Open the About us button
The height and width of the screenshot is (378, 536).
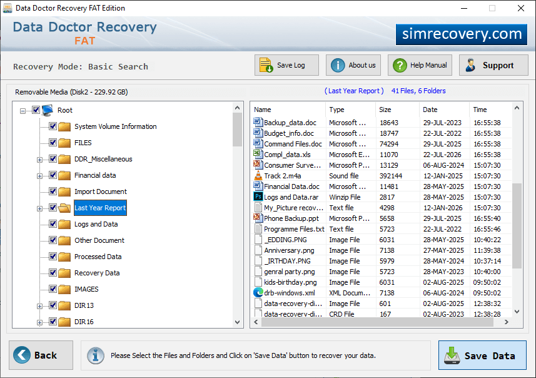353,65
